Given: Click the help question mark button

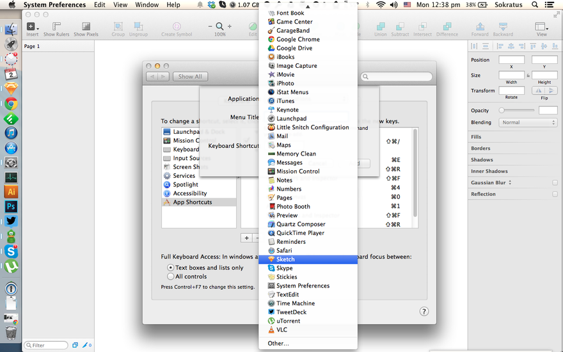Looking at the screenshot, I should pos(424,312).
